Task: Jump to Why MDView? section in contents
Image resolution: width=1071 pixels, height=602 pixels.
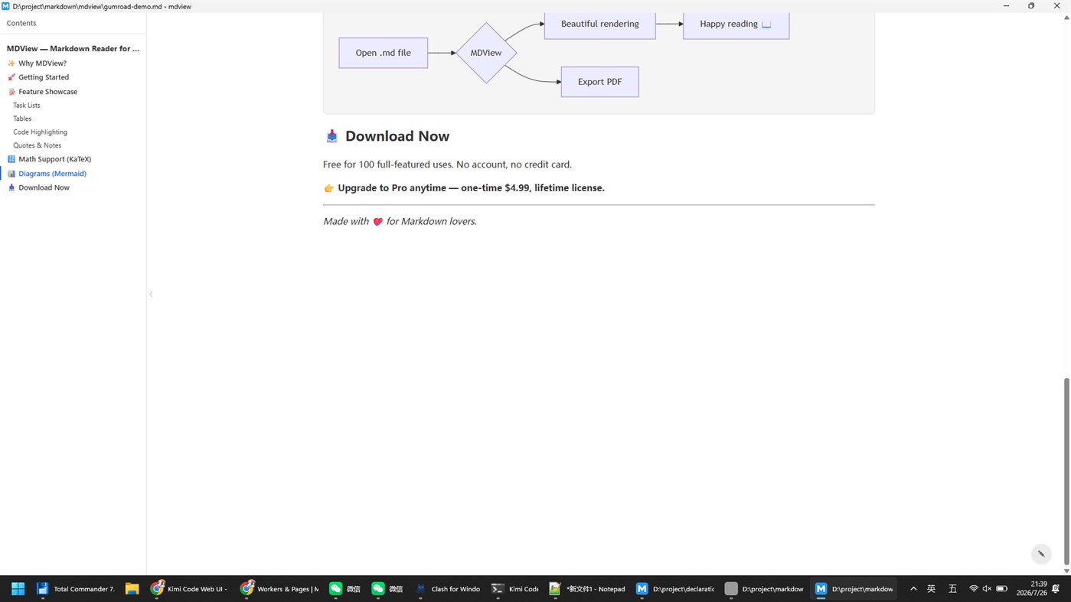Action: (x=42, y=63)
